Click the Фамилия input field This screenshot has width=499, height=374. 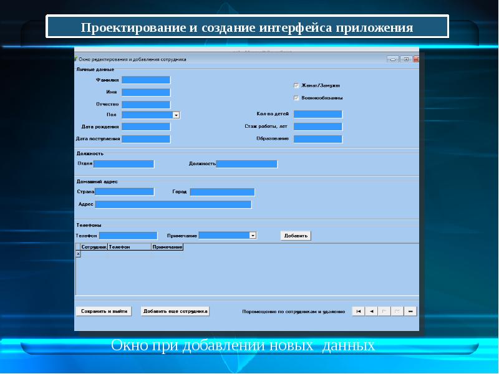146,80
